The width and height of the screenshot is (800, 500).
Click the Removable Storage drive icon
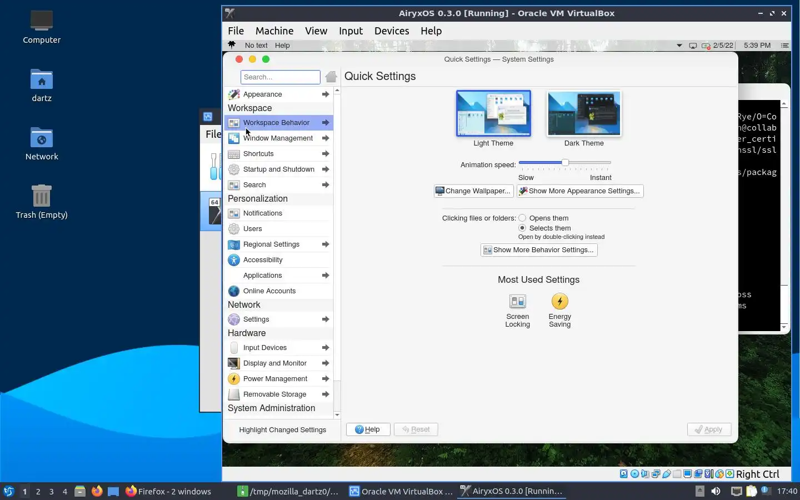[x=234, y=394]
